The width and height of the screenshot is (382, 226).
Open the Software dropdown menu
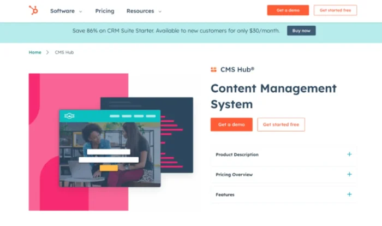pyautogui.click(x=66, y=11)
